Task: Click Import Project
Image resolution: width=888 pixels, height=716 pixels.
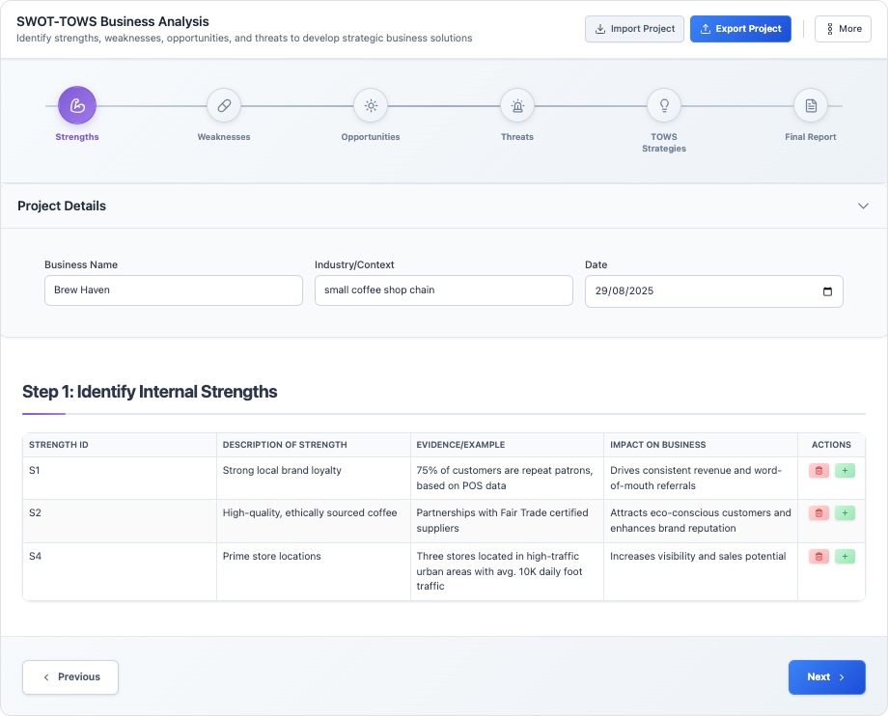Action: point(634,29)
